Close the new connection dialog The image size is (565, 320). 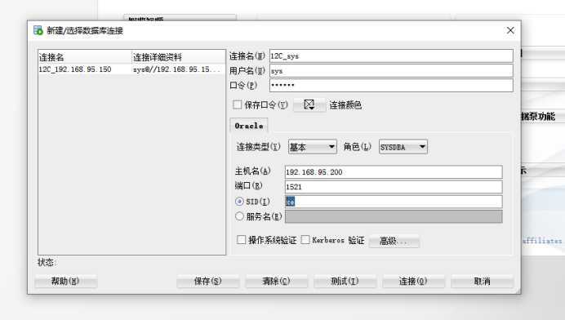point(510,30)
